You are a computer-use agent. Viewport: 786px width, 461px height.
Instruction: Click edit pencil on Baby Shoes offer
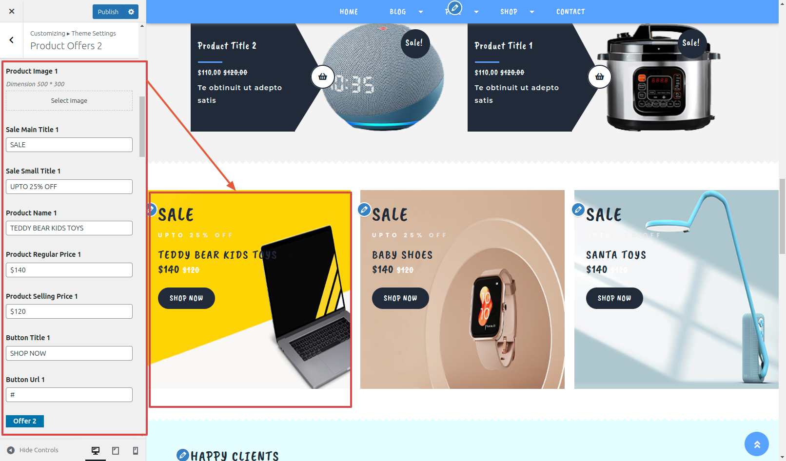[364, 210]
